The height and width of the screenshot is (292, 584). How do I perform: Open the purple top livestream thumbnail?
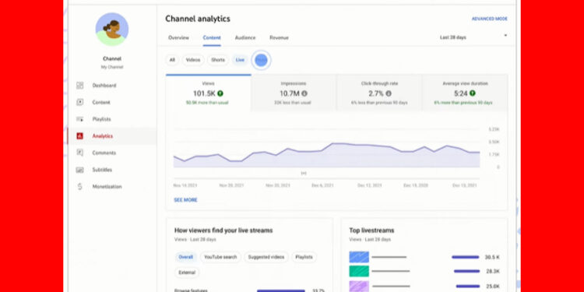359,286
